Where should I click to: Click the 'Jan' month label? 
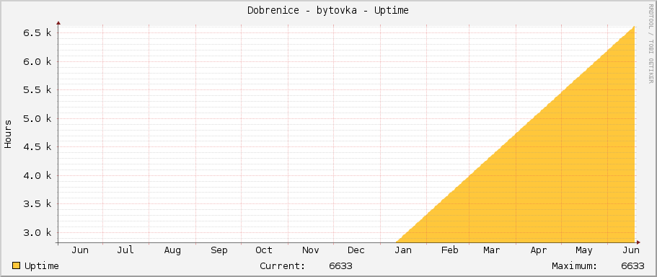click(403, 250)
